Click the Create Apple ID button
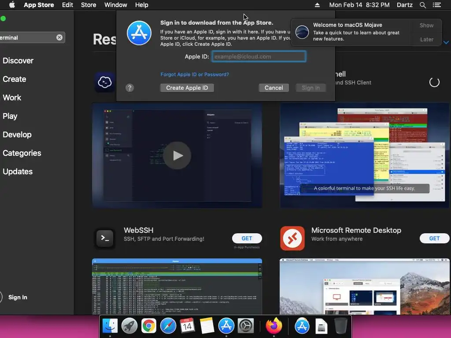 pyautogui.click(x=187, y=88)
